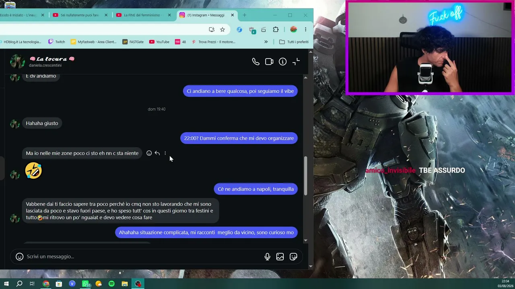Viewport: 515px width, 289px height.
Task: Click the 'dom 19:40' timestamp
Action: 157,109
